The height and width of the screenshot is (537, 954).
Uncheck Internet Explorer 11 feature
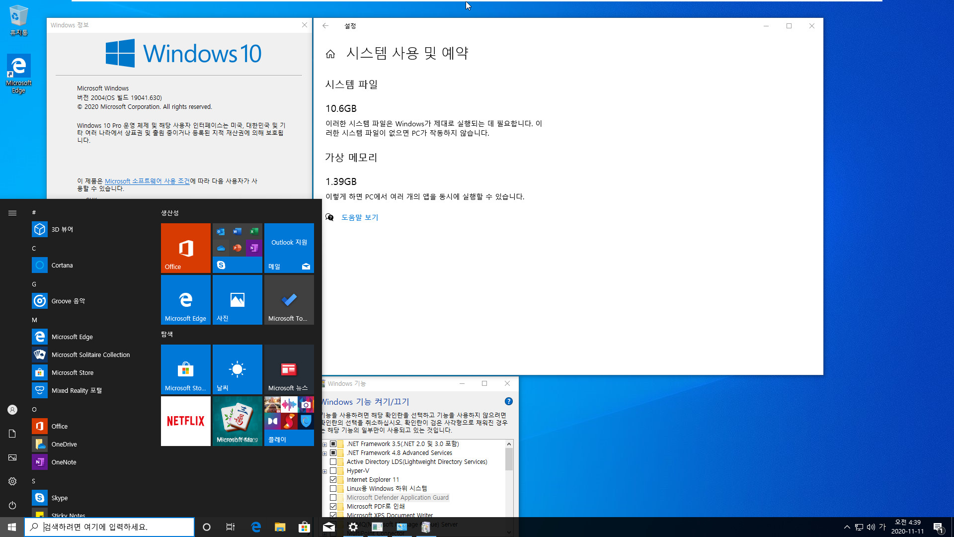(x=333, y=480)
